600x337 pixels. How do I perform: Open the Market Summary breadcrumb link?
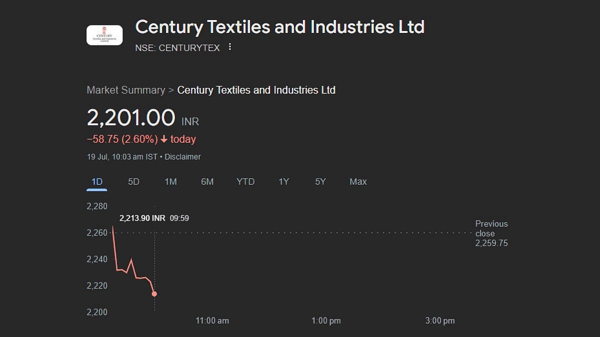tap(126, 90)
